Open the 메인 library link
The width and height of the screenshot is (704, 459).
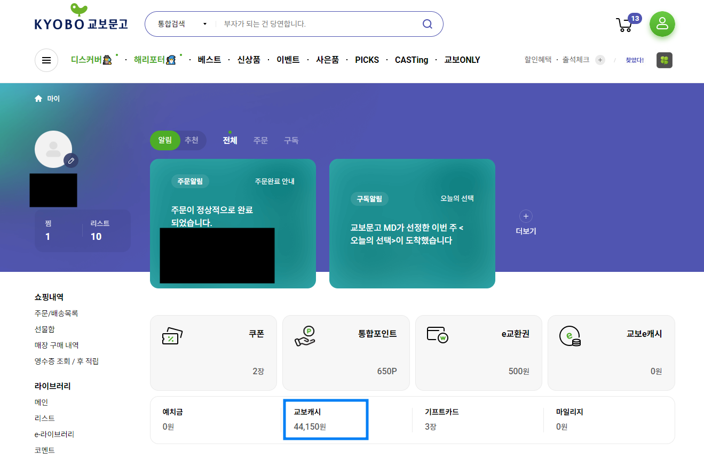pos(41,402)
